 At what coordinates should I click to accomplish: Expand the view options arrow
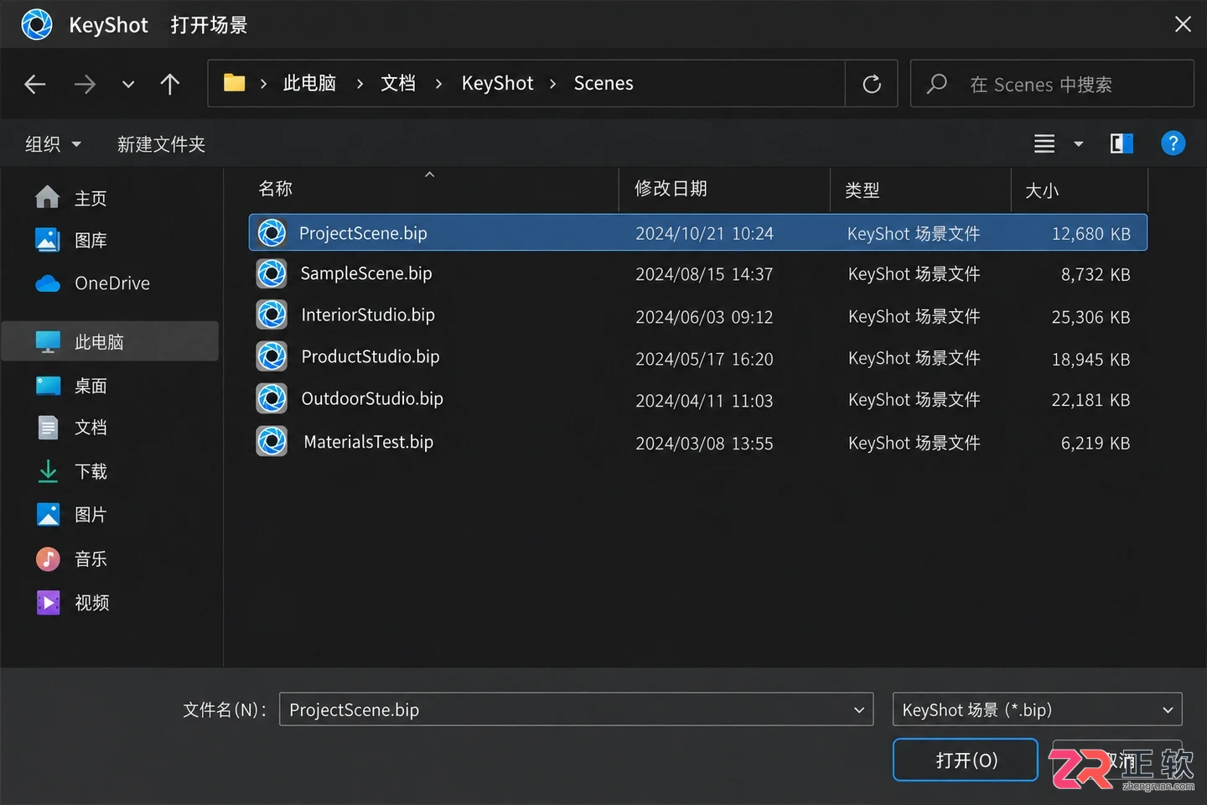click(1079, 144)
